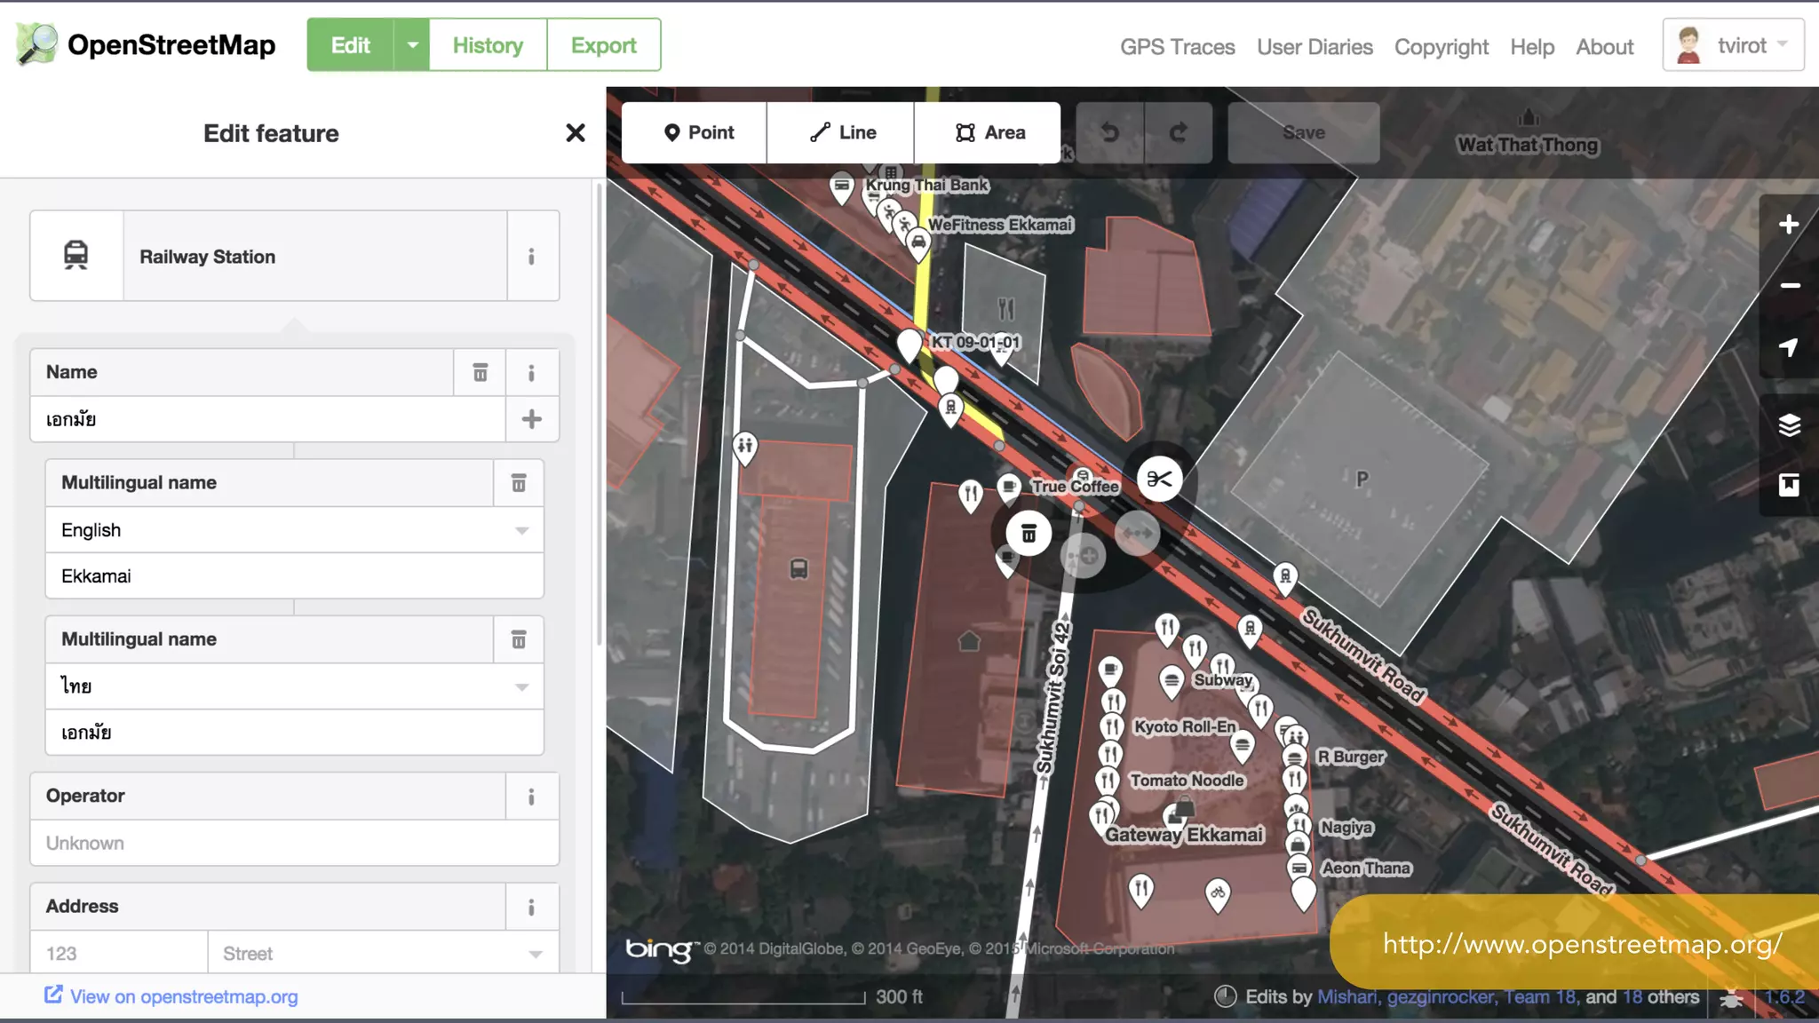Show info for Operator field
Screen dimensions: 1819x1023
click(531, 797)
